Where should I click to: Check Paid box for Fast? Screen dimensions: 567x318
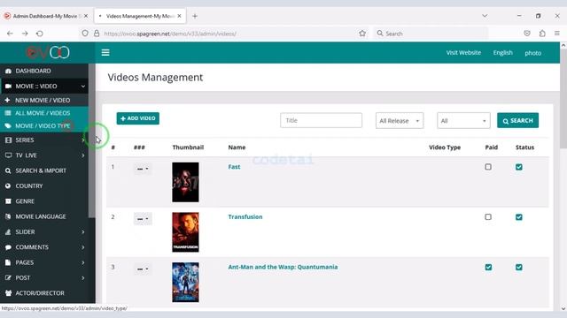point(488,167)
